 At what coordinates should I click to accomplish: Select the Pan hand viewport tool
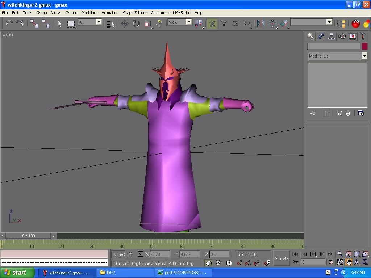(x=348, y=262)
